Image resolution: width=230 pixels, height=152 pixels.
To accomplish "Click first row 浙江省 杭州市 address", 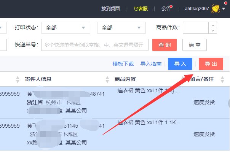I will [54, 102].
